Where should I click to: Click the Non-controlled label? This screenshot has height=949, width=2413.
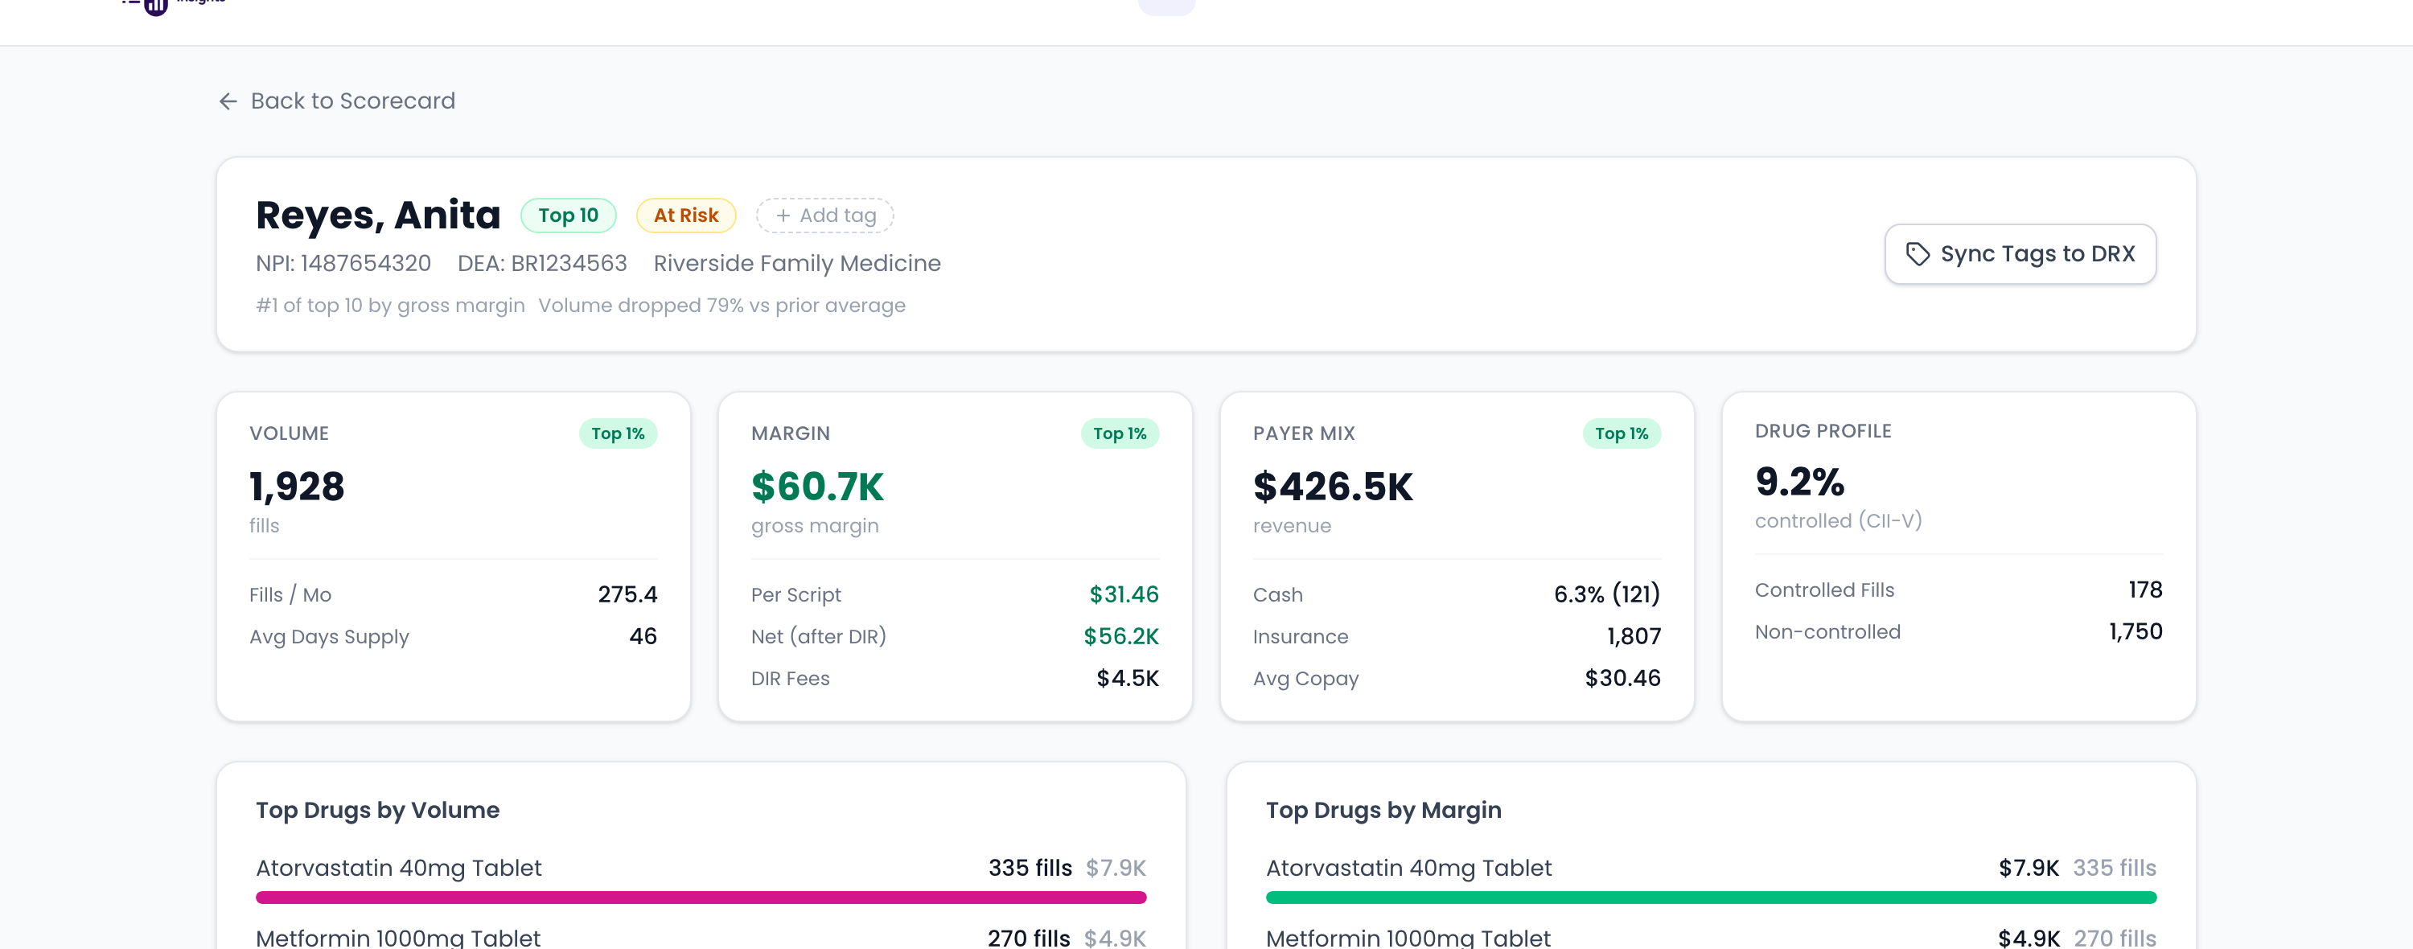click(x=1827, y=632)
